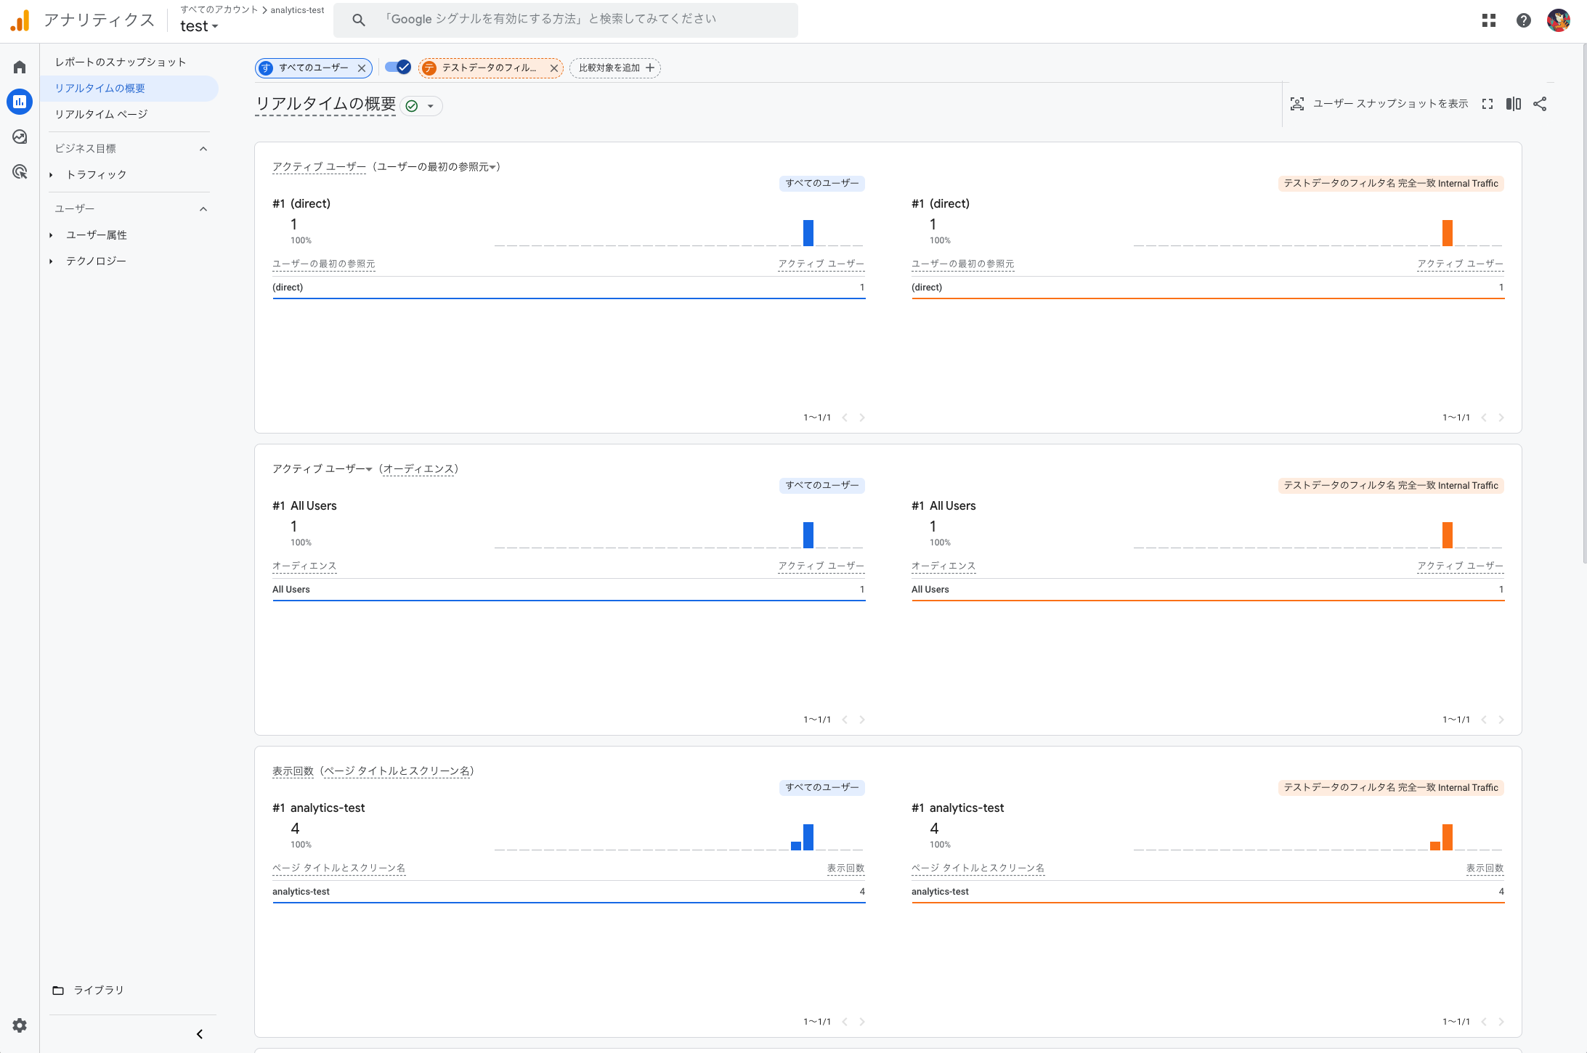Viewport: 1587px width, 1053px height.
Task: Select リアルタイム ページ in the navigation menu
Action: pyautogui.click(x=100, y=114)
